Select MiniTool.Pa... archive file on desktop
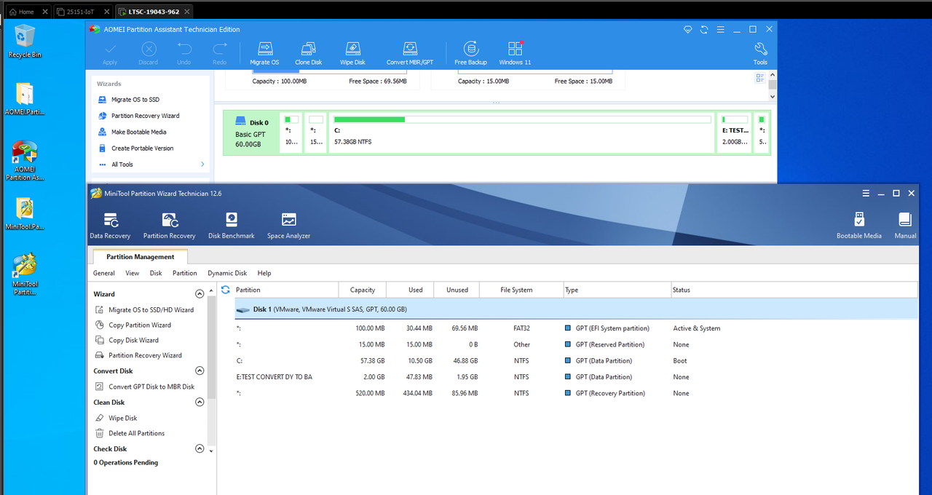The width and height of the screenshot is (932, 495). coord(25,213)
